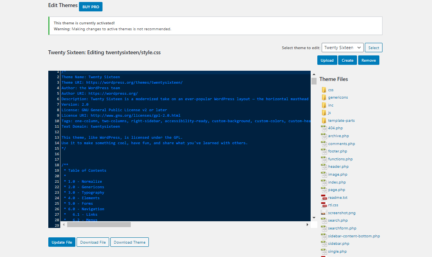Click the Upload button
This screenshot has width=432, height=257.
(327, 60)
